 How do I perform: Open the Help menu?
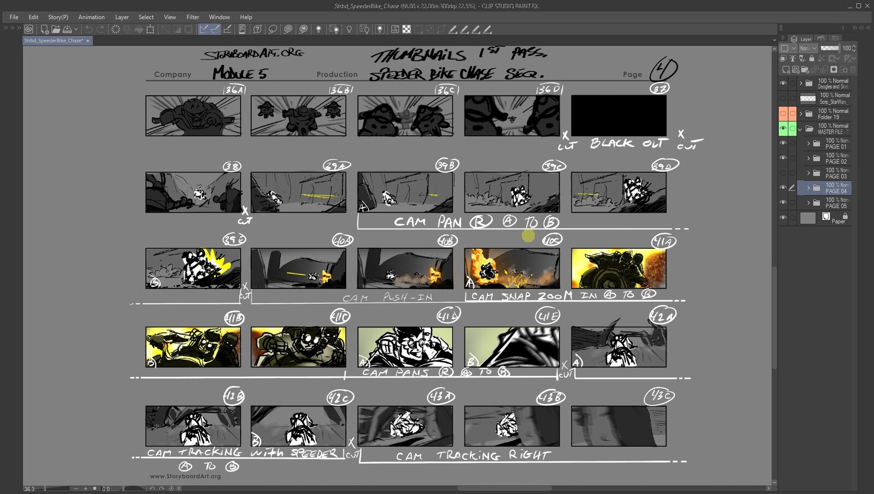pyautogui.click(x=246, y=17)
